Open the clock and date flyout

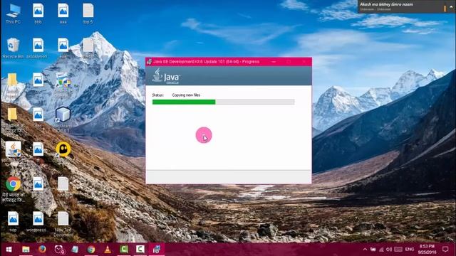[427, 250]
